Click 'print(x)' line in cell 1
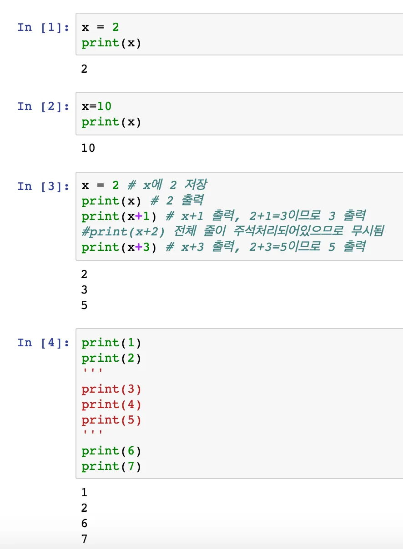 tap(111, 43)
